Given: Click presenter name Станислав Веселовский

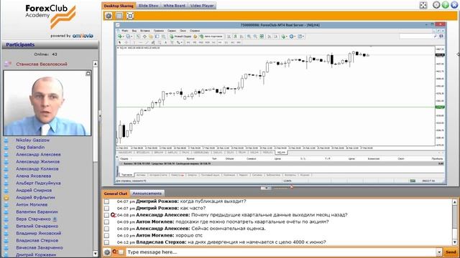Looking at the screenshot, I should 42,64.
